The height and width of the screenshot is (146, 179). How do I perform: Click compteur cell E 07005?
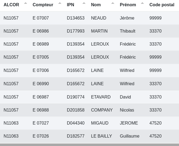(x=41, y=57)
